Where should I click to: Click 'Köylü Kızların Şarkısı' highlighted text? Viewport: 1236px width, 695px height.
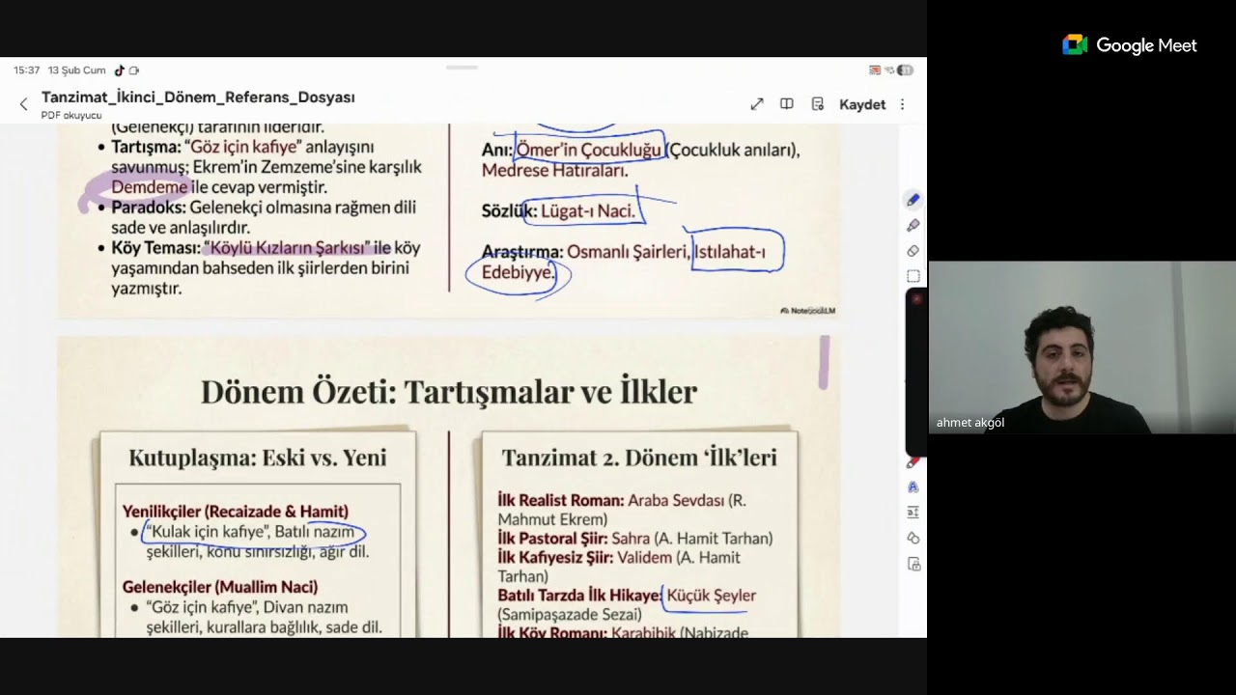click(x=287, y=248)
